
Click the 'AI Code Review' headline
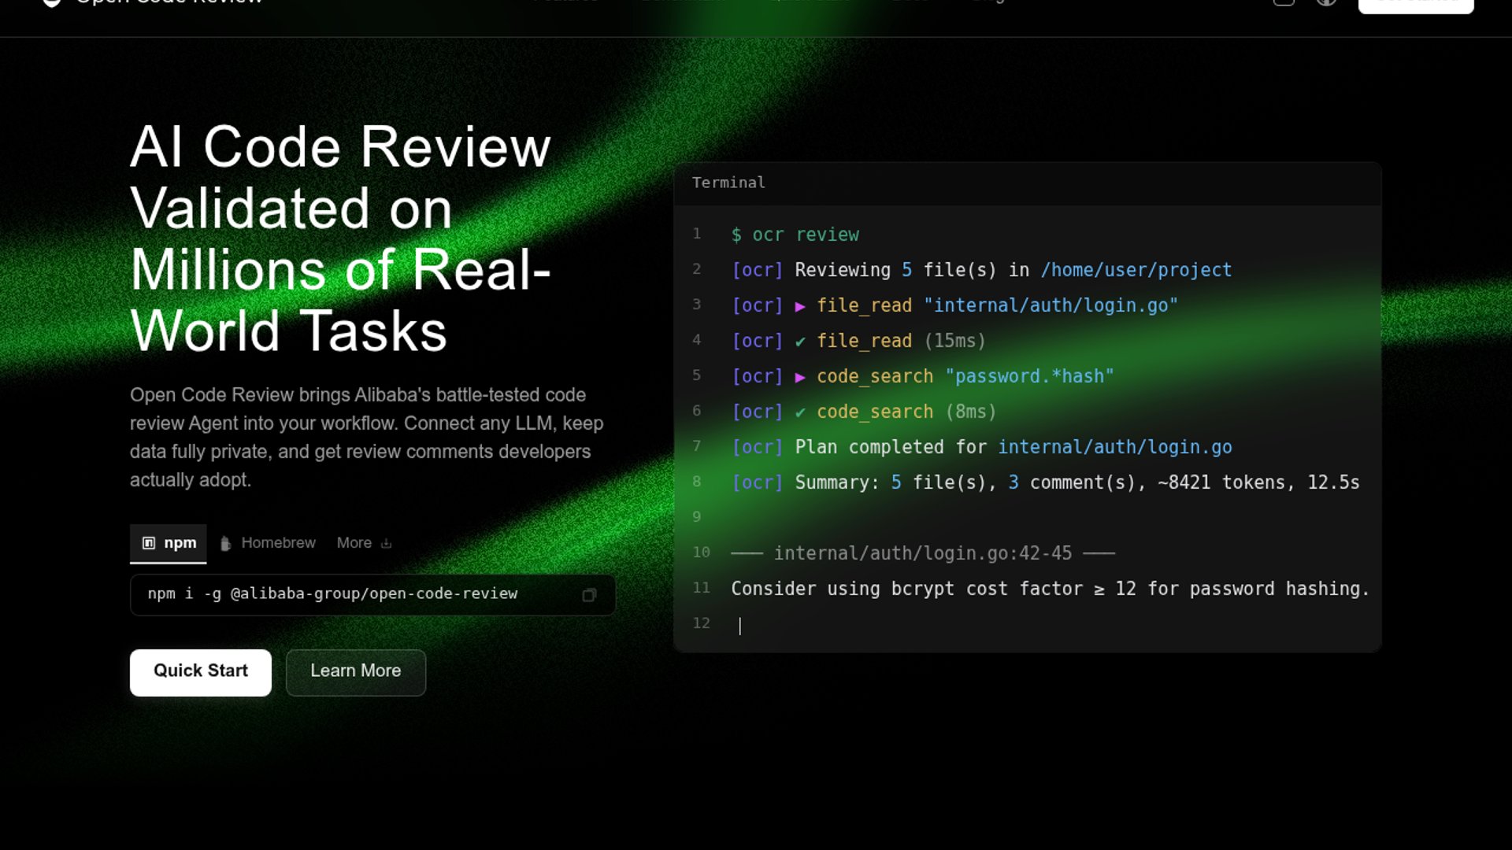pyautogui.click(x=340, y=238)
